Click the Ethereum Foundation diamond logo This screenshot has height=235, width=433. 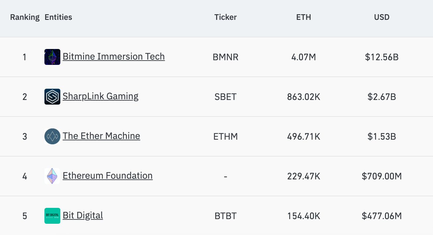[x=52, y=176]
